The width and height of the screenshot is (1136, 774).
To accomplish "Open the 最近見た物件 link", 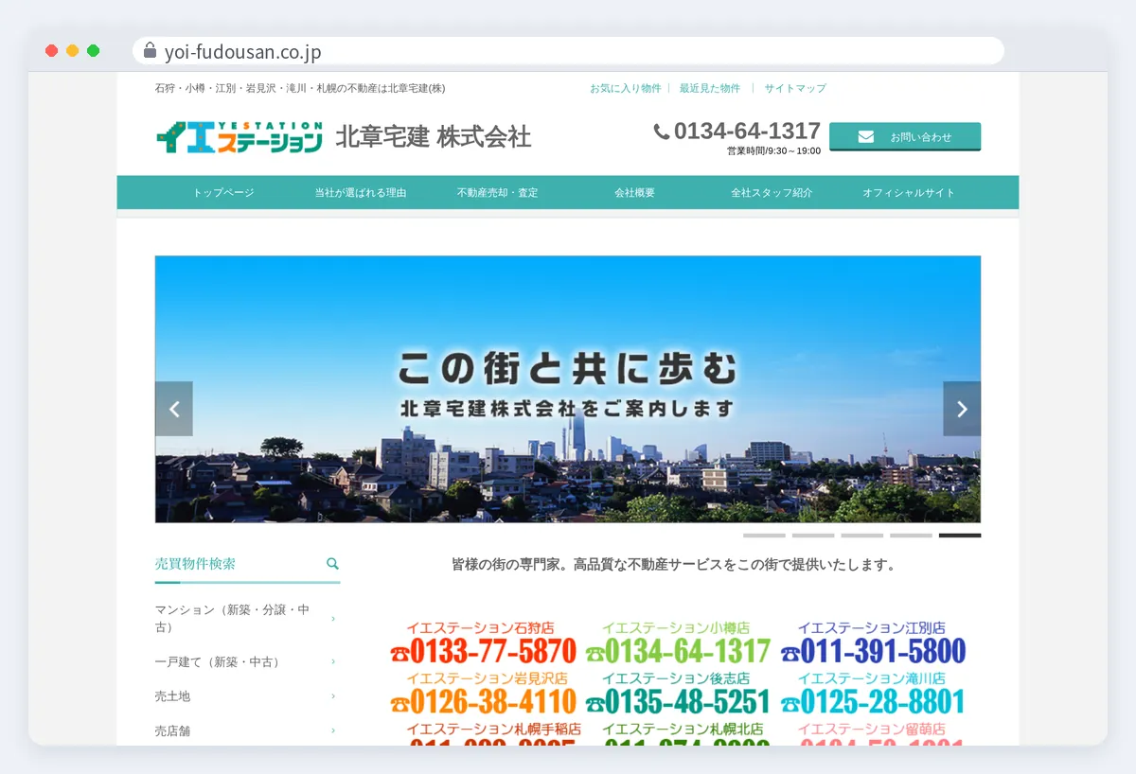I will [x=710, y=88].
